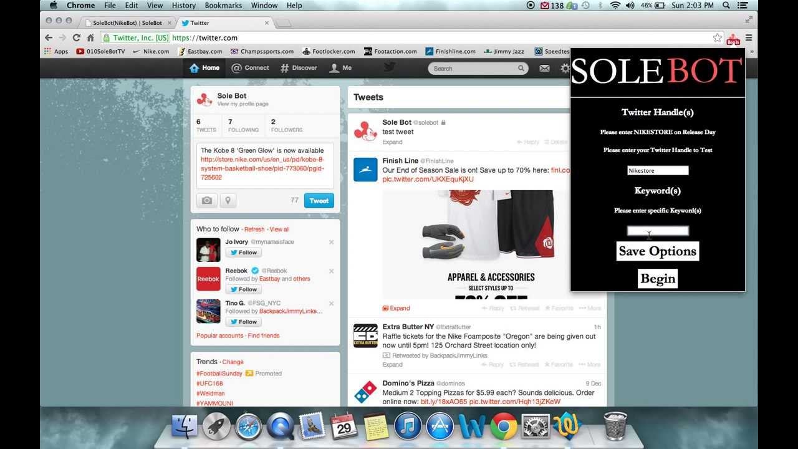Click the Finish Line sale image
798x449 pixels.
(x=476, y=244)
